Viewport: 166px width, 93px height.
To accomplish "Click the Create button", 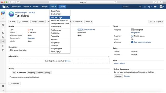I will tap(62, 7).
